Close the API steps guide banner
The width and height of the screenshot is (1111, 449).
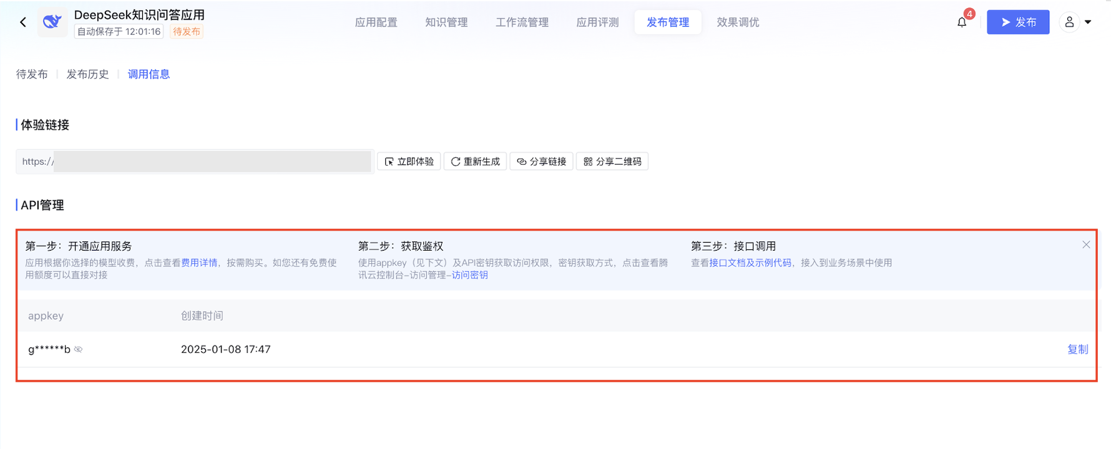(x=1086, y=244)
